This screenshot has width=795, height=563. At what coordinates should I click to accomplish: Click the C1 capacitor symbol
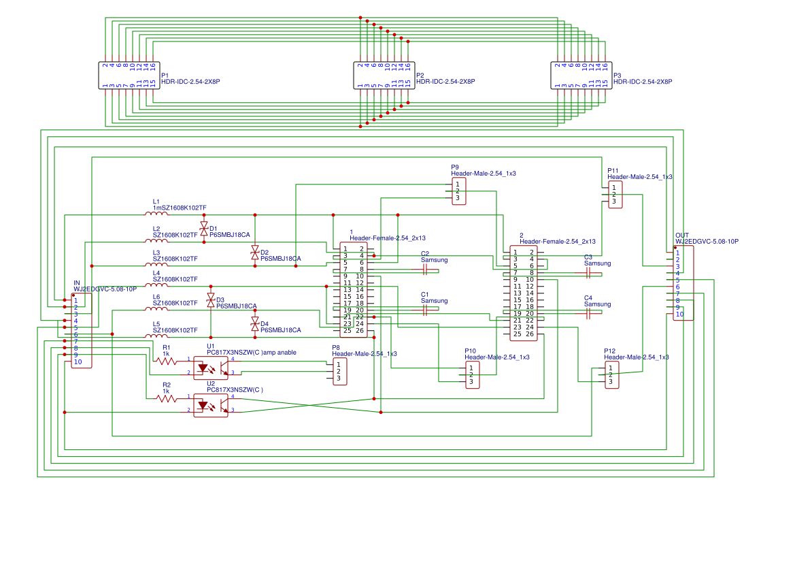click(x=425, y=310)
